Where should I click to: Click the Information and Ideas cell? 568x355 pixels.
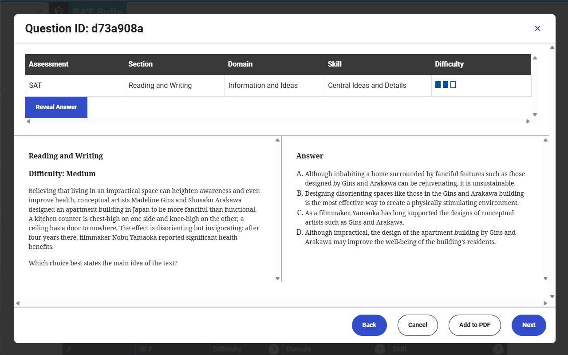(x=274, y=86)
